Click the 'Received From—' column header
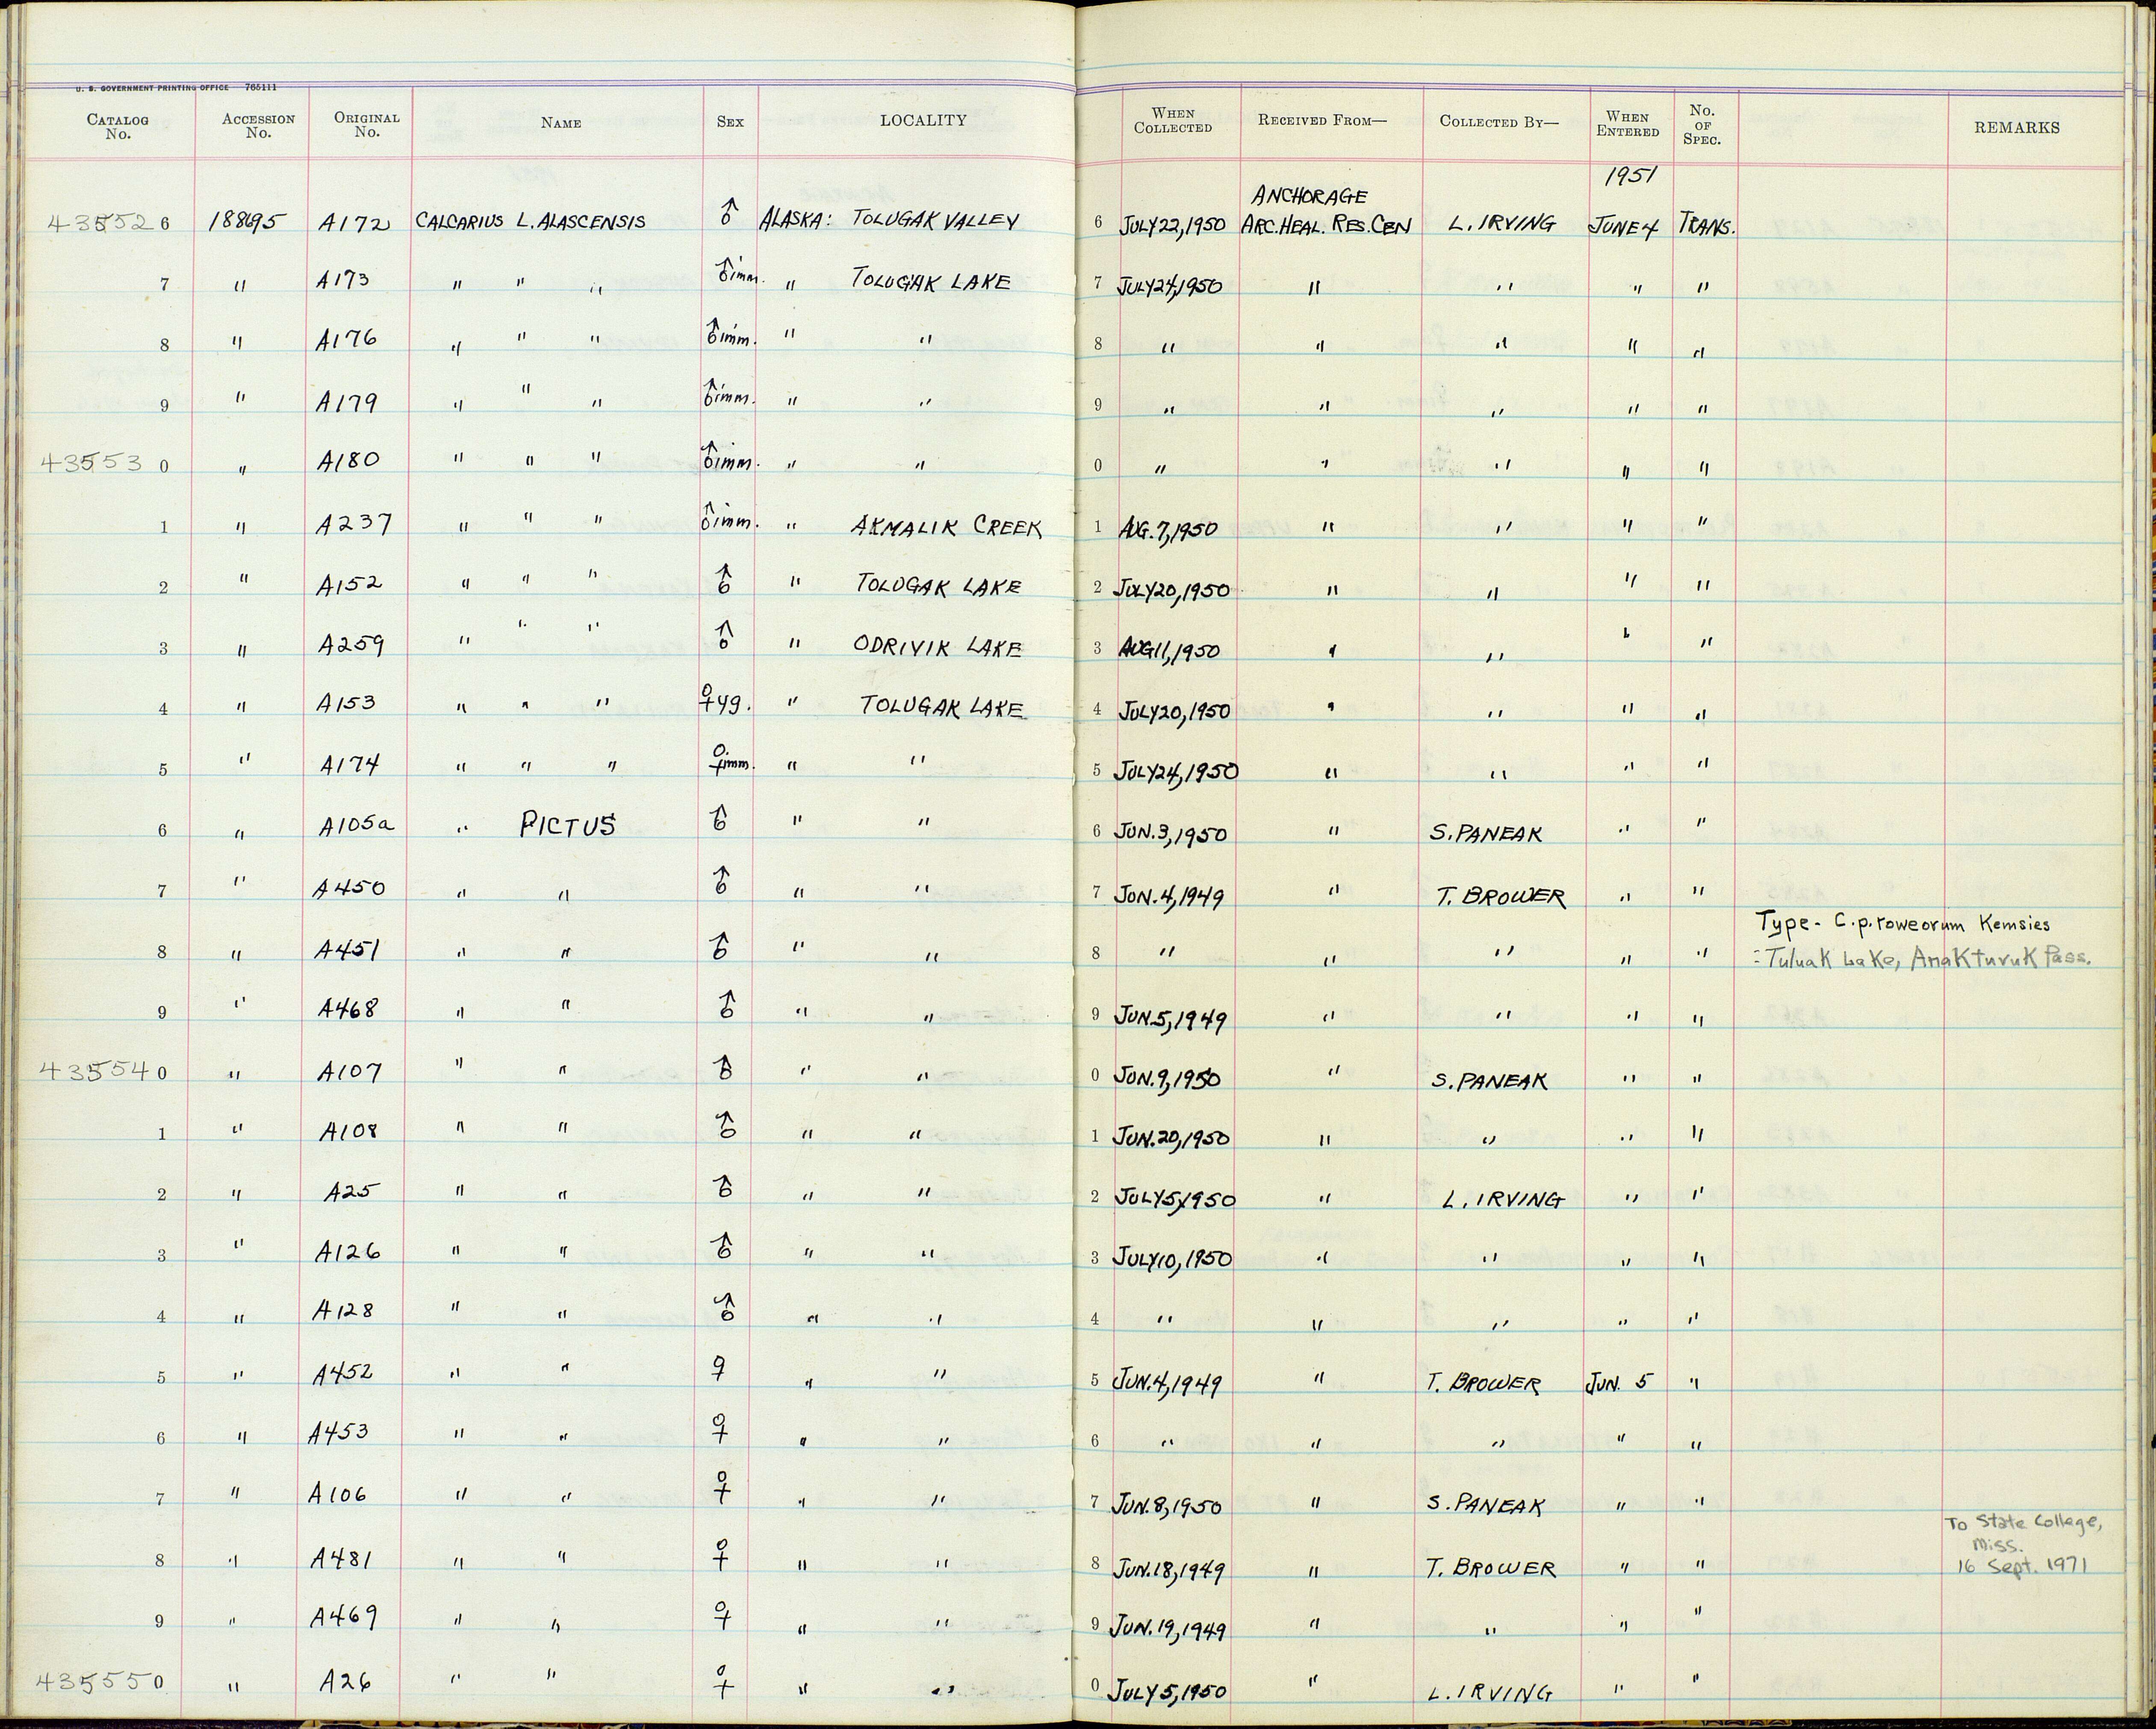2156x1729 pixels. pyautogui.click(x=1322, y=121)
